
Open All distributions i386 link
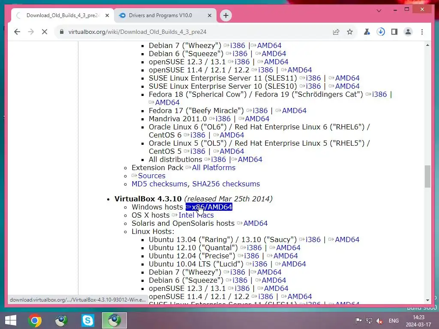(x=215, y=159)
